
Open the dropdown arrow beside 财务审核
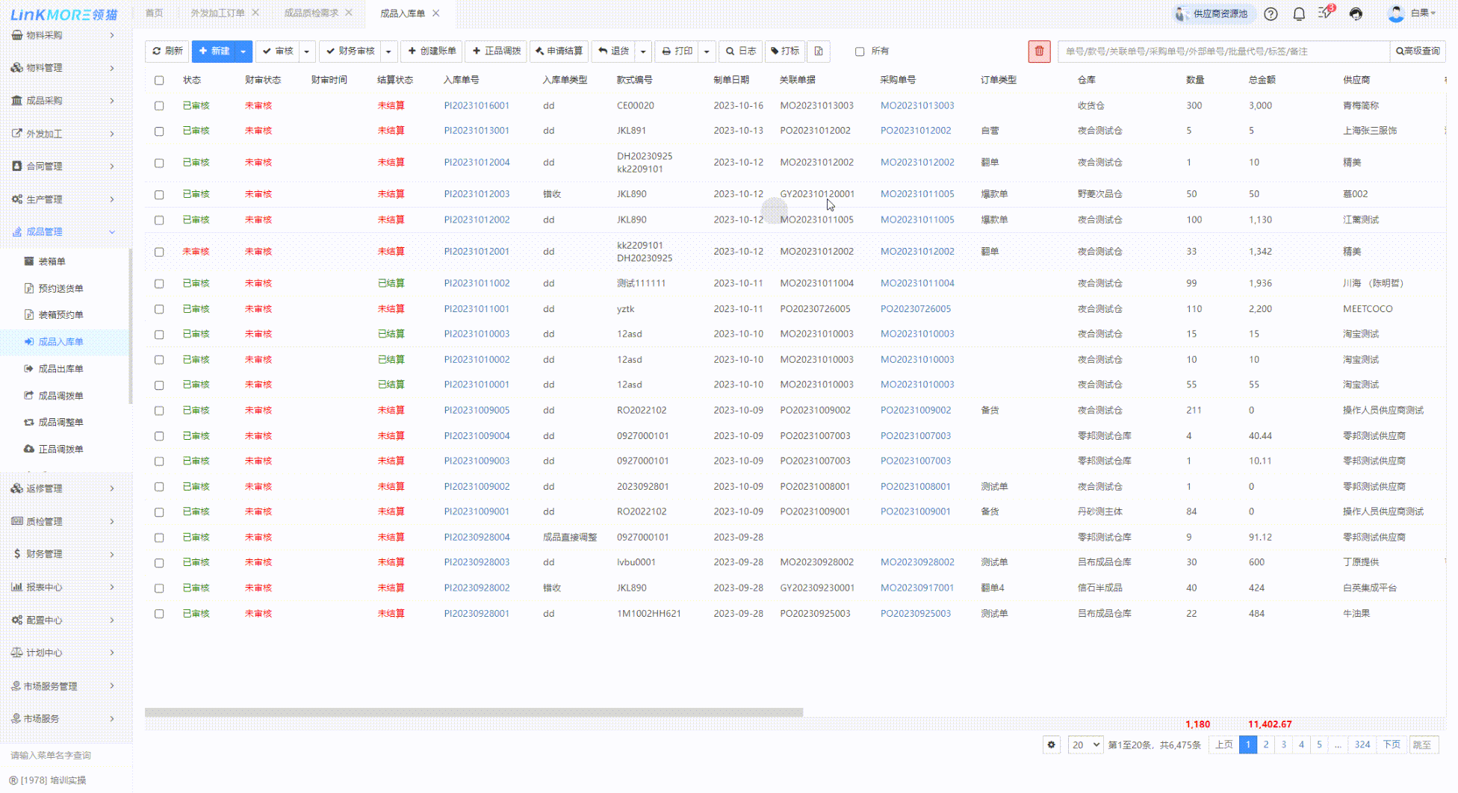388,51
